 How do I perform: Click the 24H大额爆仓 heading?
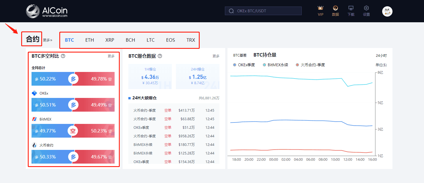(144, 98)
